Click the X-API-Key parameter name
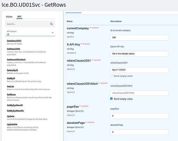This screenshot has height=141, width=178. pos(73,45)
